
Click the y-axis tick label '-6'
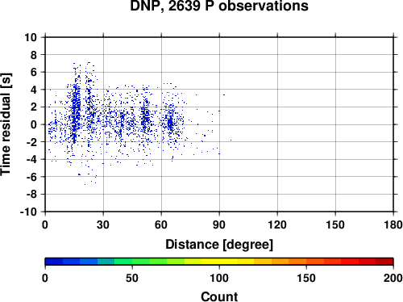point(31,177)
